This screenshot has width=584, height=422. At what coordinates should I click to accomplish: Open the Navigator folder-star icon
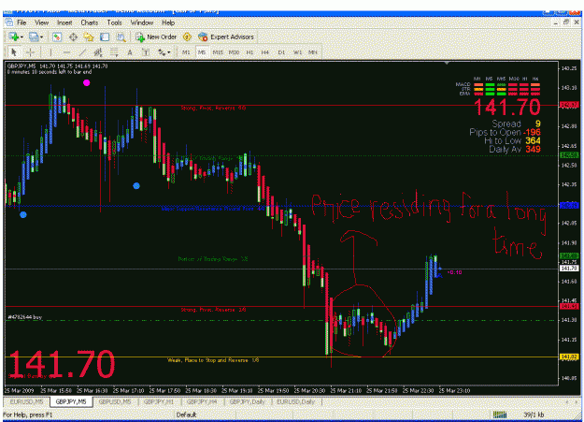point(89,36)
